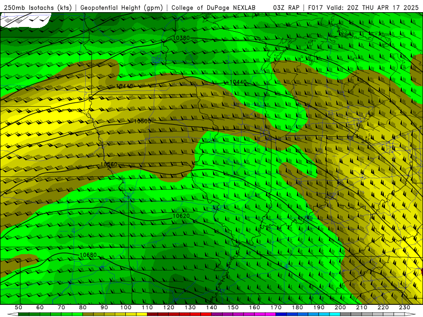Click the 180 label on the color bar

tap(297, 307)
